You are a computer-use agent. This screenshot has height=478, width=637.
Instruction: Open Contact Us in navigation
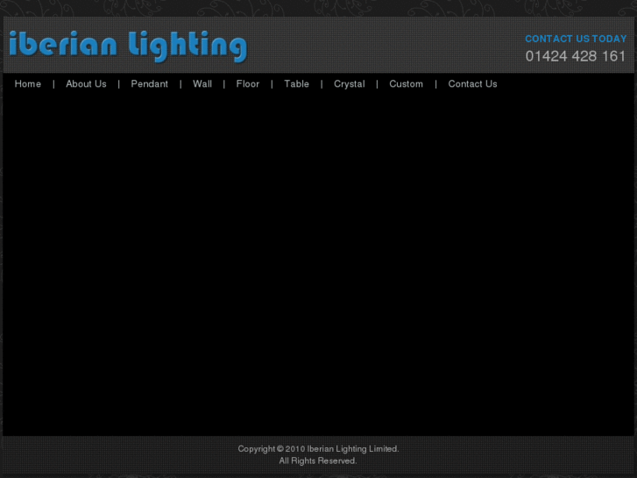[x=472, y=84]
